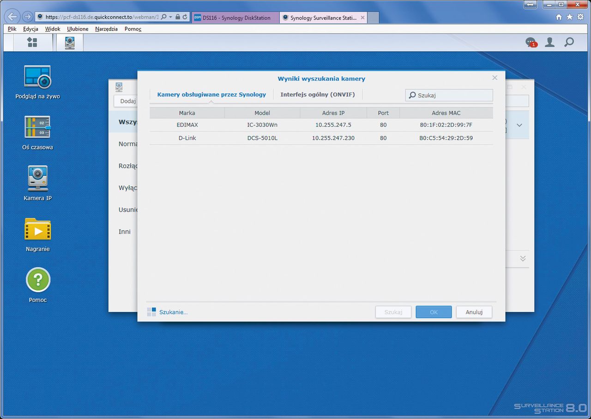This screenshot has width=591, height=419.
Task: Open the Edycja menu
Action: click(x=30, y=29)
